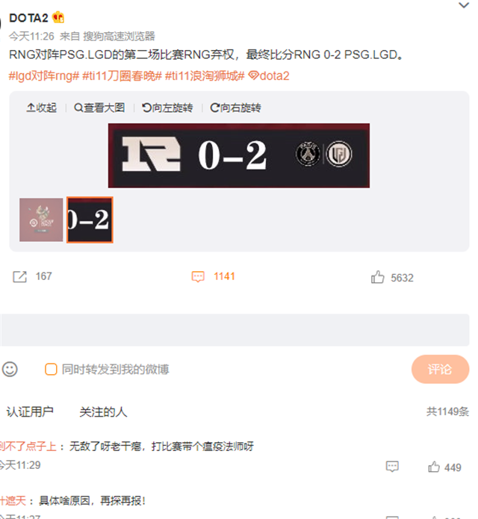Viewport: 478px width, 519px height.
Task: Rotate image left with 向左旋转
Action: coord(167,108)
